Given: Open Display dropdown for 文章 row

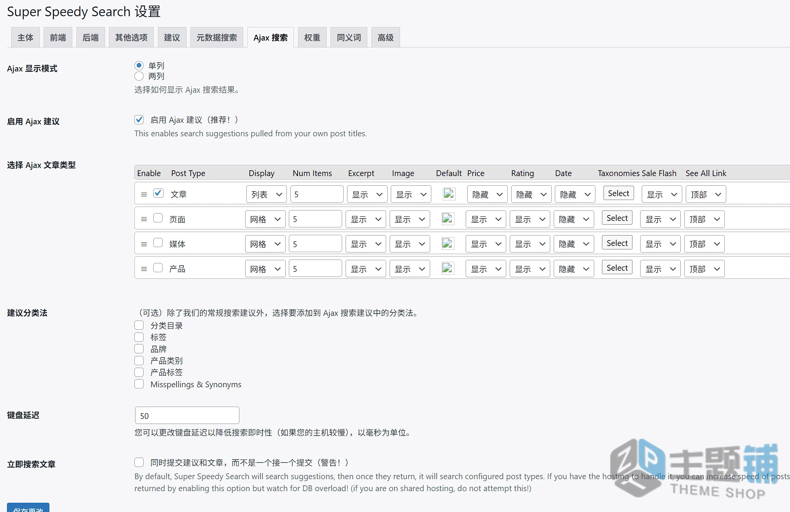Looking at the screenshot, I should pyautogui.click(x=266, y=194).
